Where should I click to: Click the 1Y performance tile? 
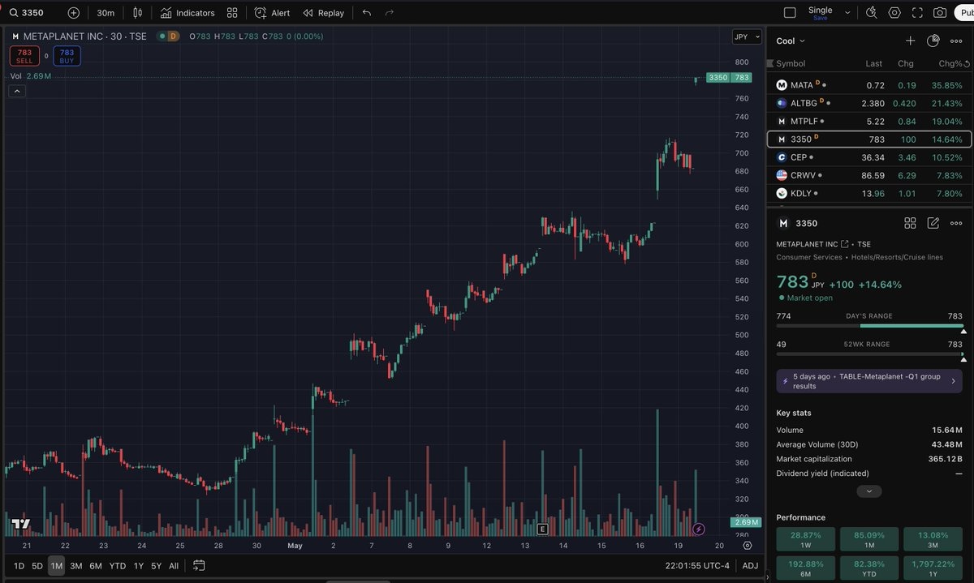[x=933, y=567]
